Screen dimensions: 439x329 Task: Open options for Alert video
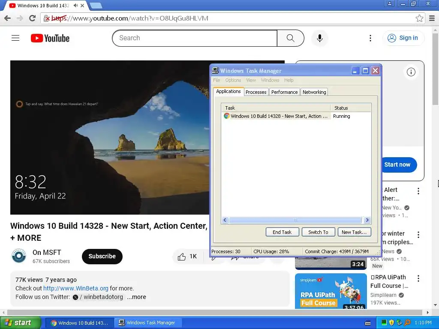418,191
